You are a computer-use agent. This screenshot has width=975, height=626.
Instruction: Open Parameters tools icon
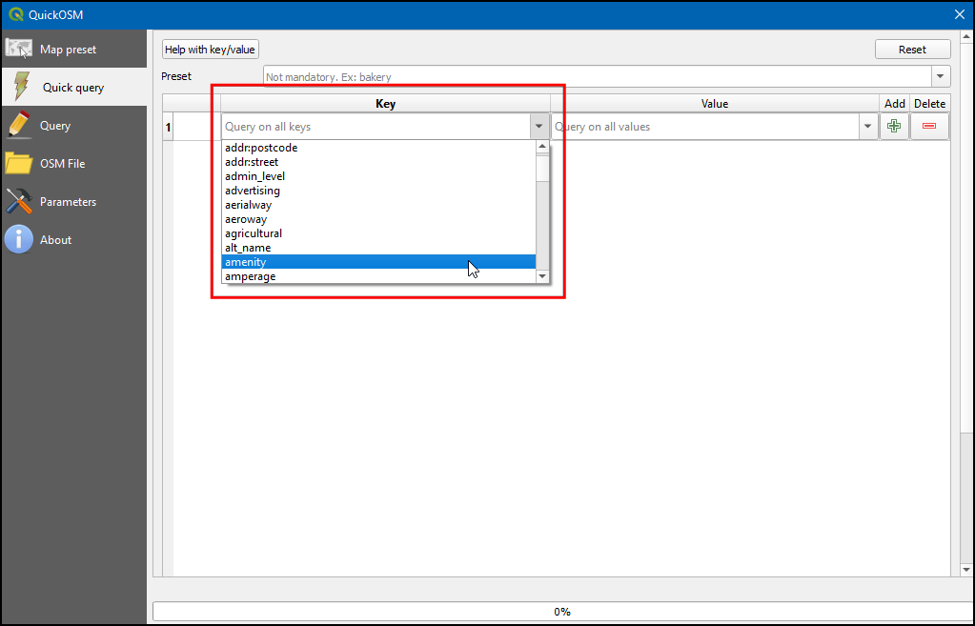click(x=20, y=201)
